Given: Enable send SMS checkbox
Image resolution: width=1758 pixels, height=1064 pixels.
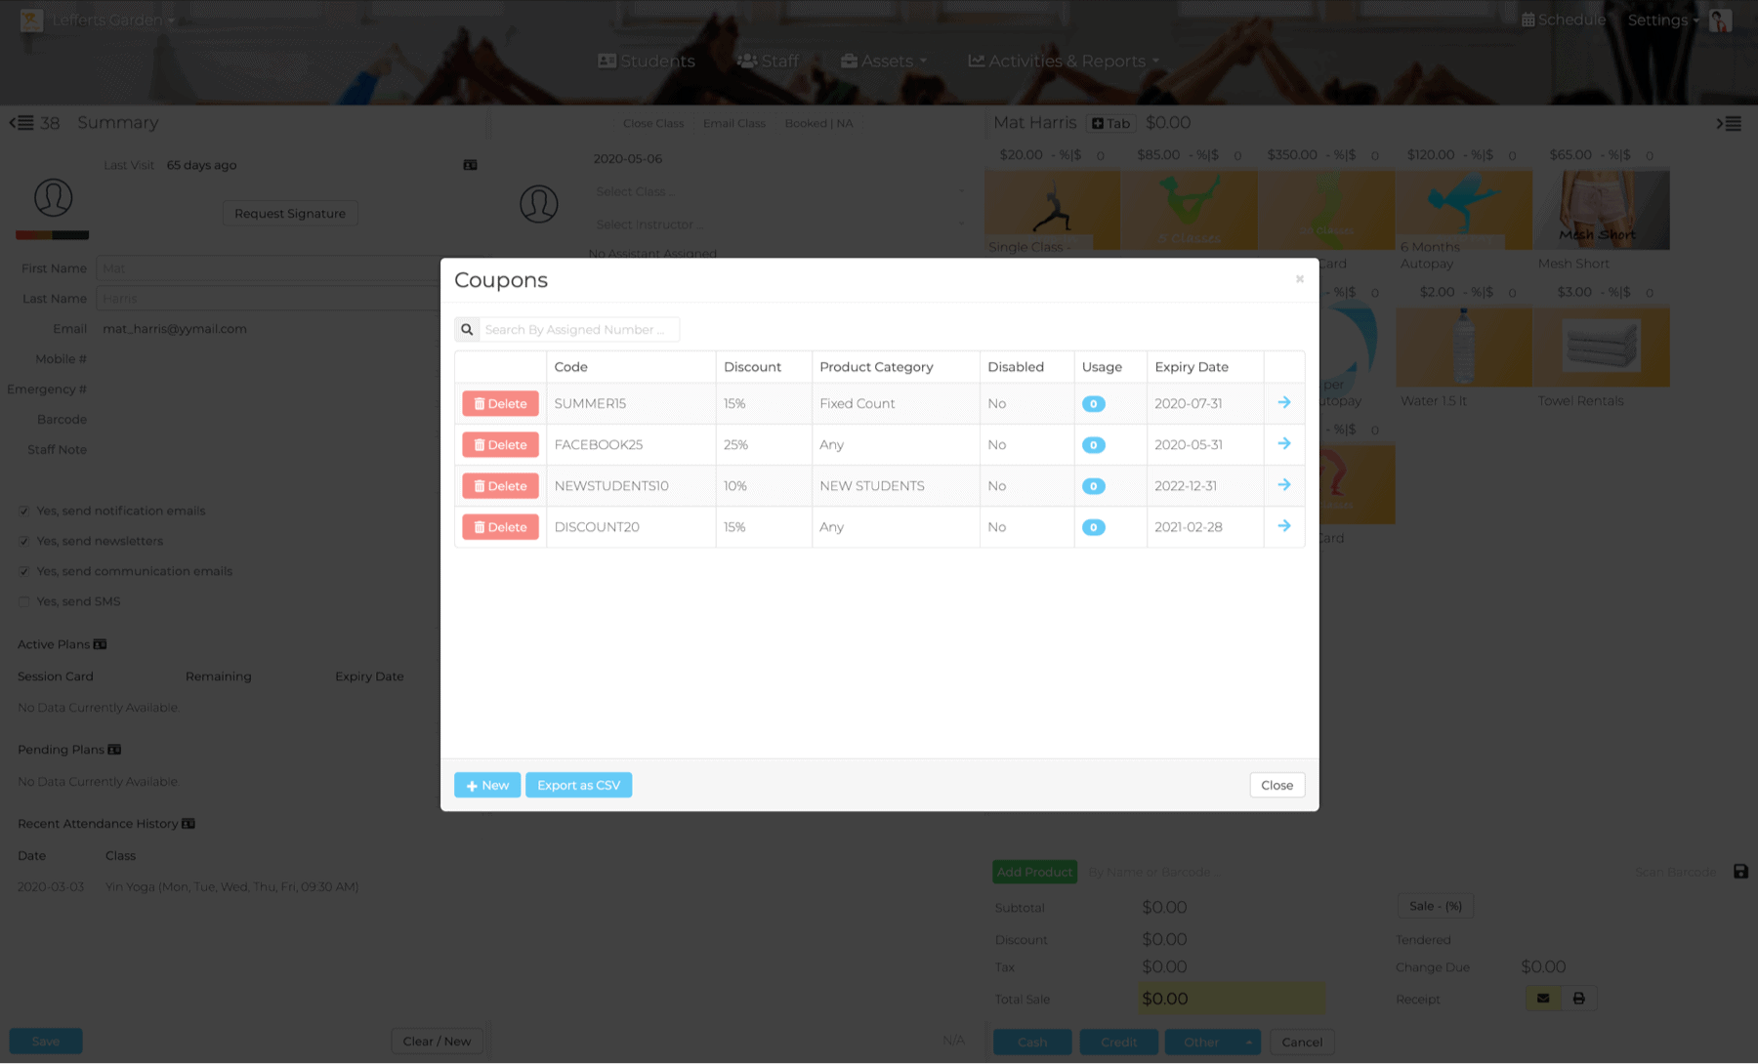Looking at the screenshot, I should coord(24,601).
